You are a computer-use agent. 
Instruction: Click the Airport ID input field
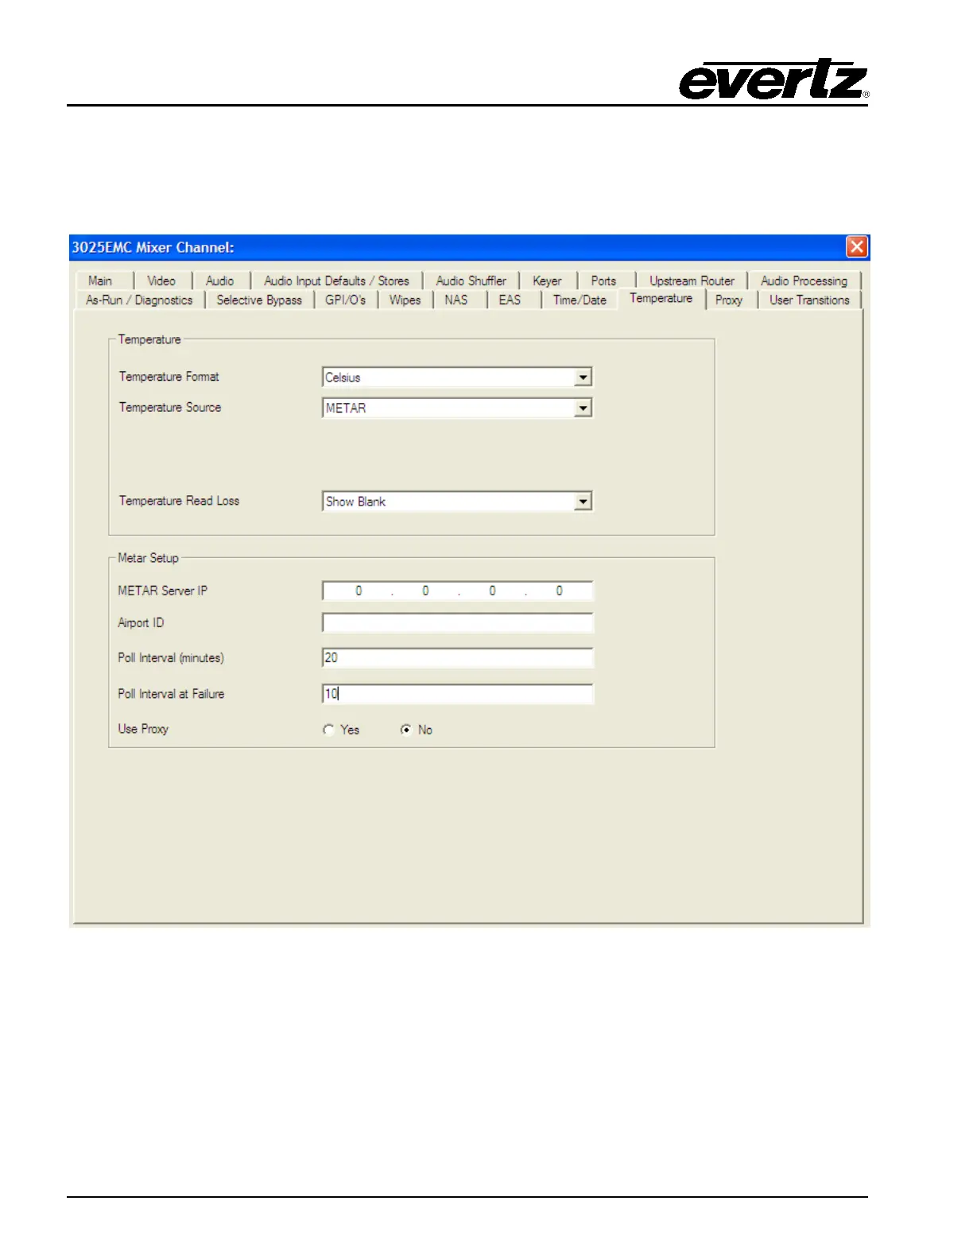(458, 622)
